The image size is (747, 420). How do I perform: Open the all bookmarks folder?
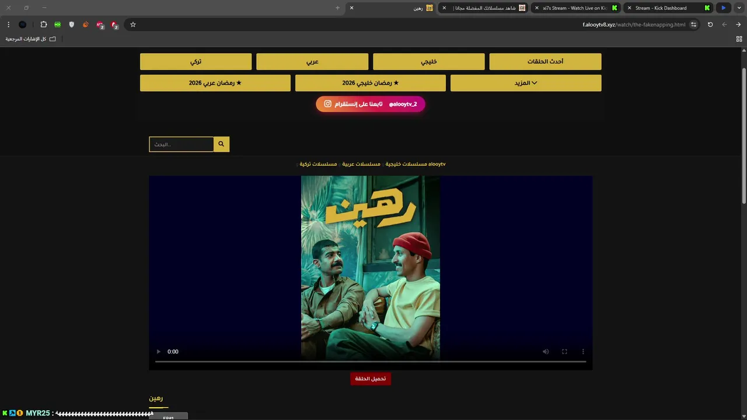31,39
